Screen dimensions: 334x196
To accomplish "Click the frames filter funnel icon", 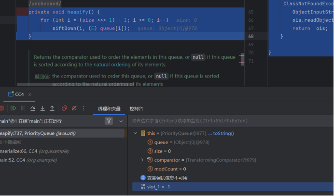I will [109, 121].
